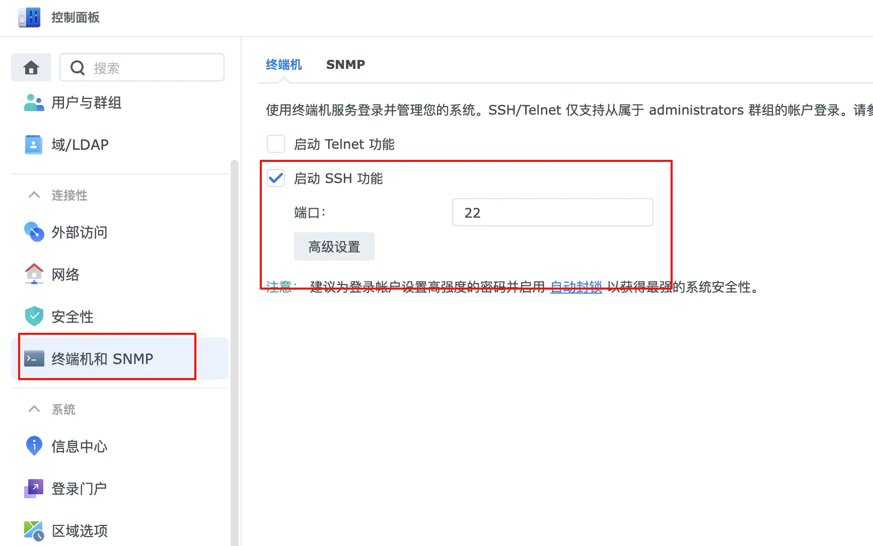
Task: Open the 安全性 settings page
Action: pyautogui.click(x=72, y=316)
